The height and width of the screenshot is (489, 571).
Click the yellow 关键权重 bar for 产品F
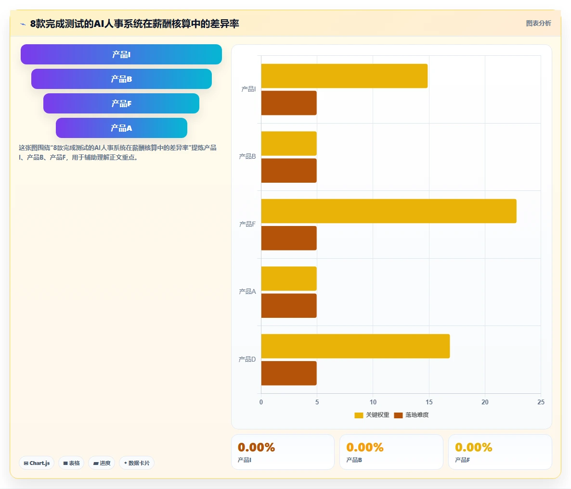(x=389, y=211)
